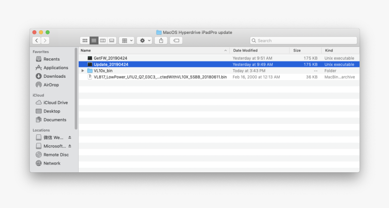
Task: Switch to list view
Action: pos(94,40)
